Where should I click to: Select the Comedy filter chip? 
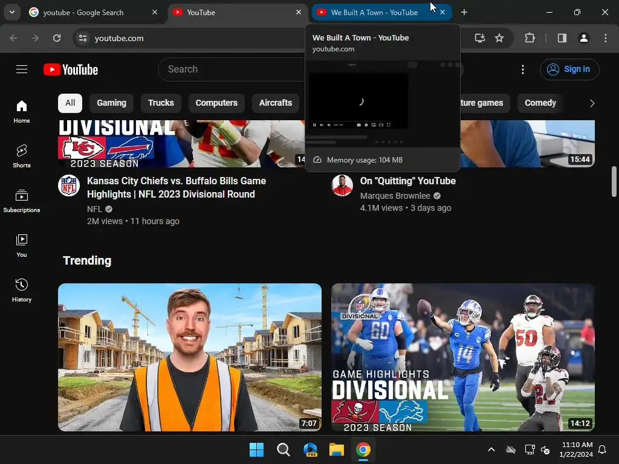pyautogui.click(x=540, y=103)
